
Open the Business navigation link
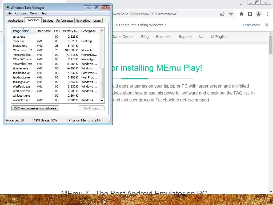click(164, 37)
